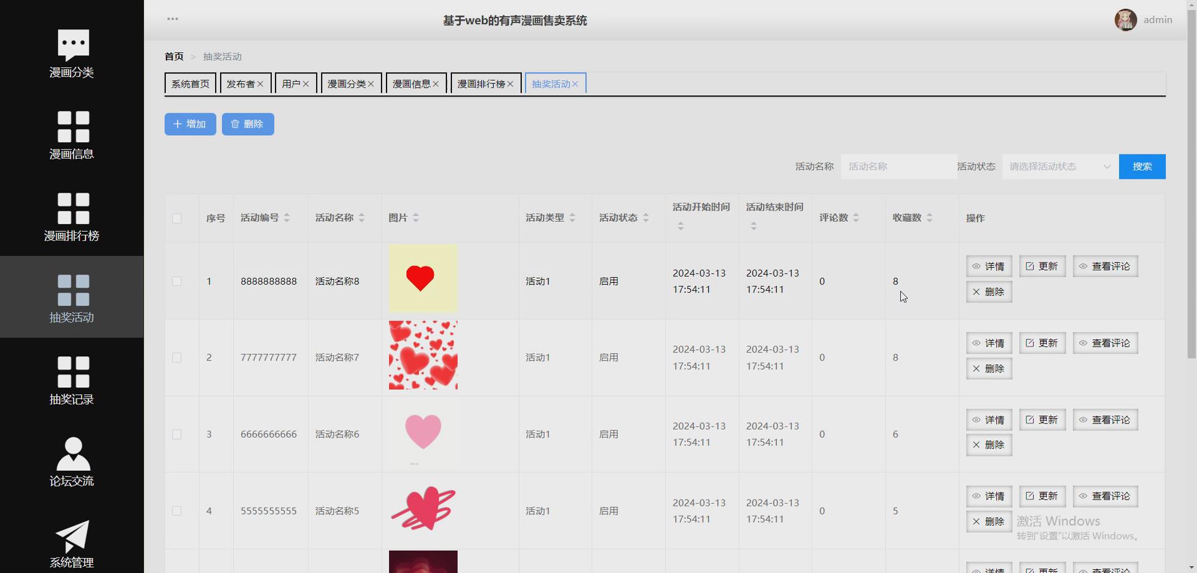Open the scribbled heart thumbnail of 活动名称5
Viewport: 1197px width, 573px height.
pyautogui.click(x=423, y=508)
